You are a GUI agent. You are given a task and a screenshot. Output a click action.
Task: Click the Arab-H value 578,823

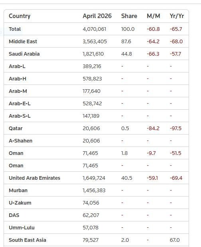(x=92, y=79)
